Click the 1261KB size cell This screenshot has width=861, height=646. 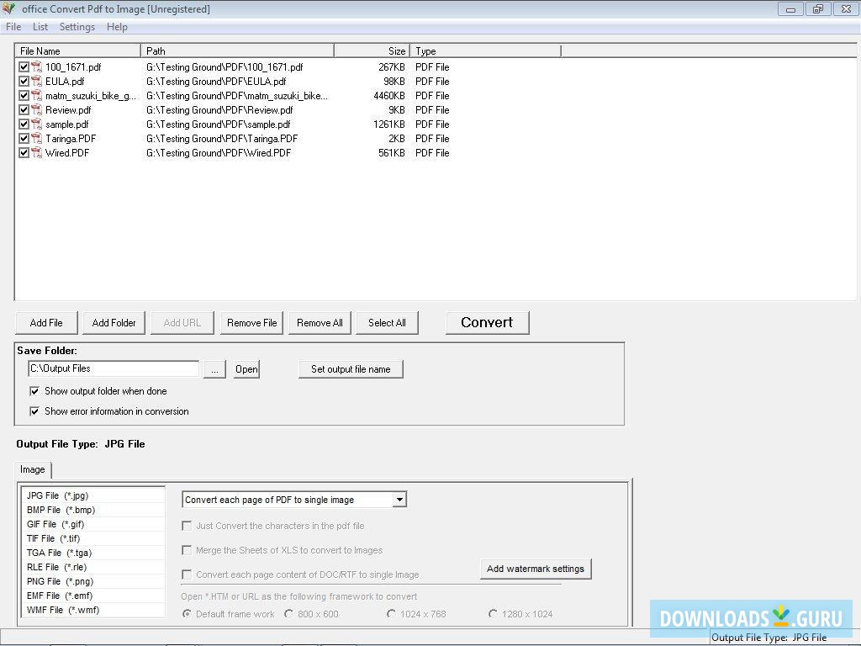(x=388, y=124)
